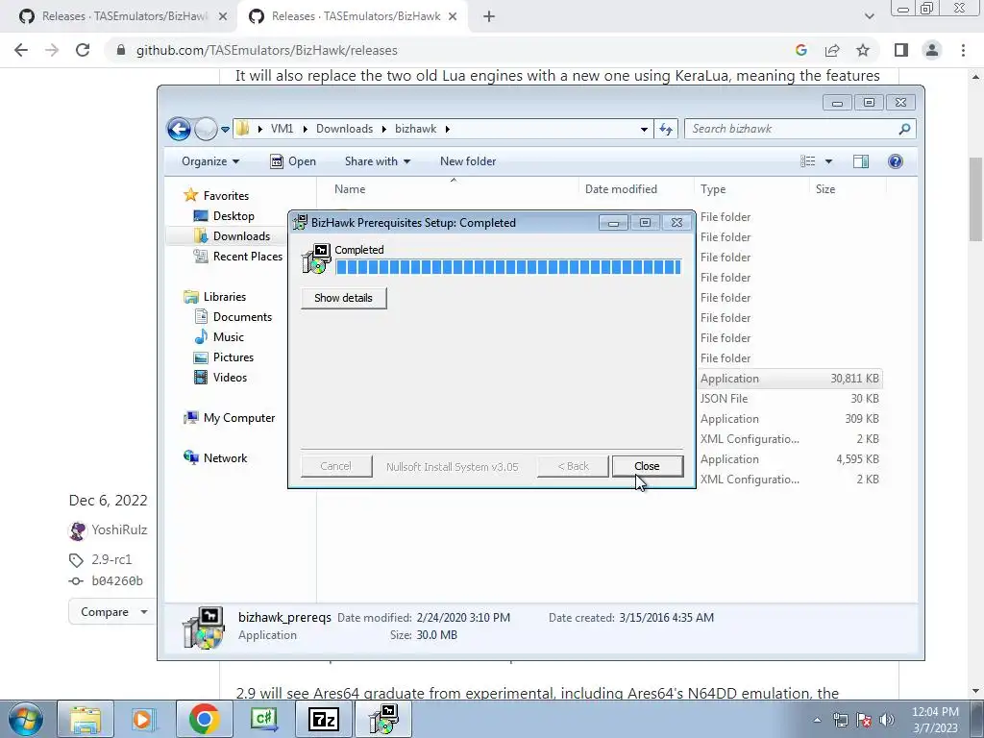Image resolution: width=984 pixels, height=738 pixels.
Task: Click the Downloads breadcrumb in address bar
Action: click(345, 129)
